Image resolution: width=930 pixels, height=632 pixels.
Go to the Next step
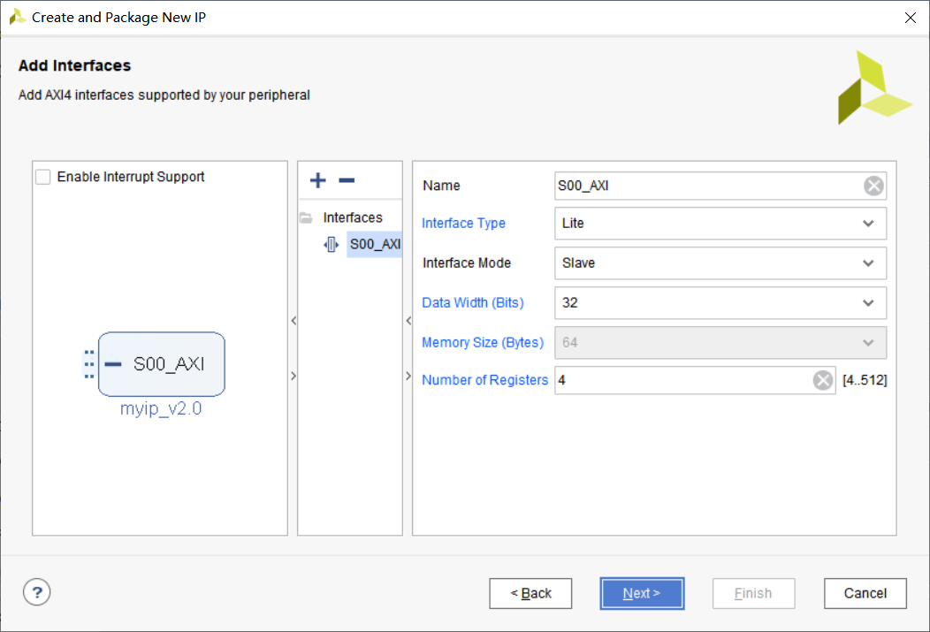point(642,593)
